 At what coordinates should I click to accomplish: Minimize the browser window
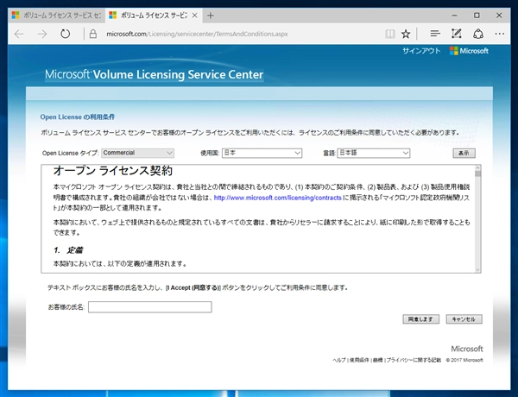455,16
